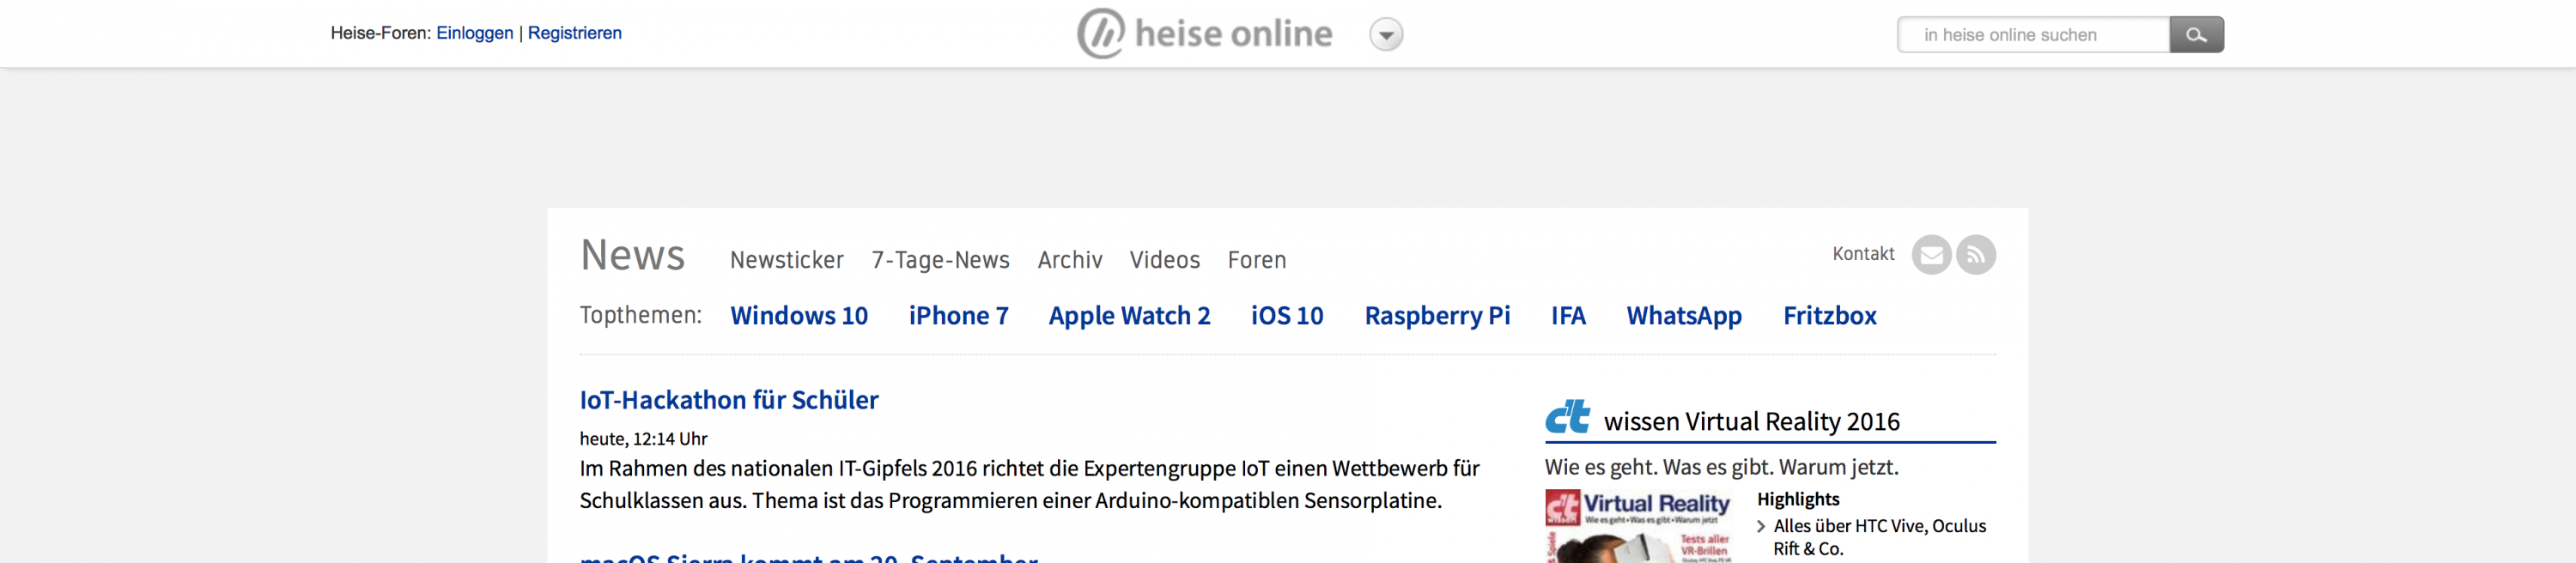This screenshot has height=563, width=2576.
Task: Click the Kontakt link
Action: pos(1862,254)
